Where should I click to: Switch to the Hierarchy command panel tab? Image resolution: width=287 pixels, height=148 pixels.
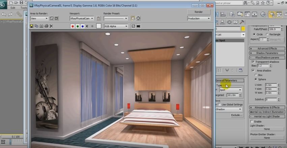click(222, 22)
